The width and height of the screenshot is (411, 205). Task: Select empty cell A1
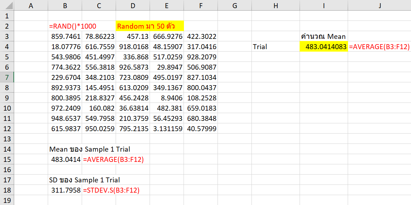pyautogui.click(x=31, y=16)
